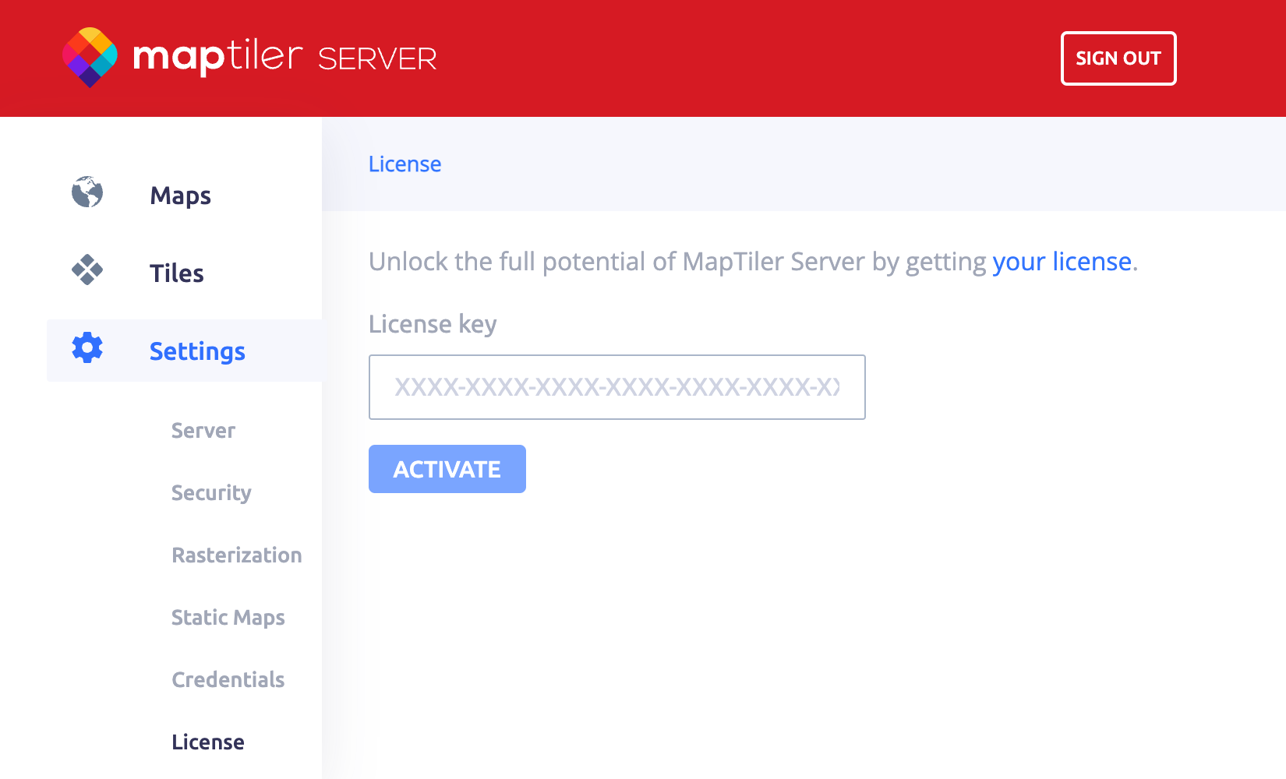The width and height of the screenshot is (1286, 779).
Task: Navigate to Rasterization settings
Action: (x=236, y=555)
